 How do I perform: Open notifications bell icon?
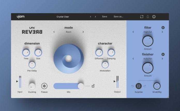[148, 17]
